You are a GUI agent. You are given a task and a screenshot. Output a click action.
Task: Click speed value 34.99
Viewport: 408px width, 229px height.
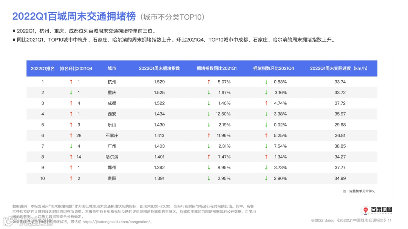[x=340, y=178]
